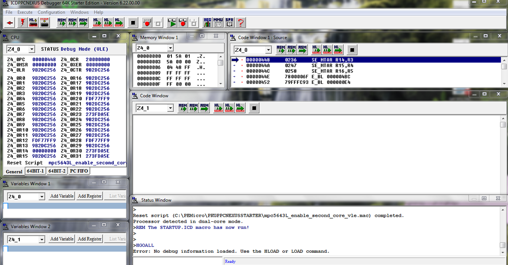This screenshot has height=265, width=508.
Task: Click the set breakpoint red dot icon
Action: tap(147, 23)
